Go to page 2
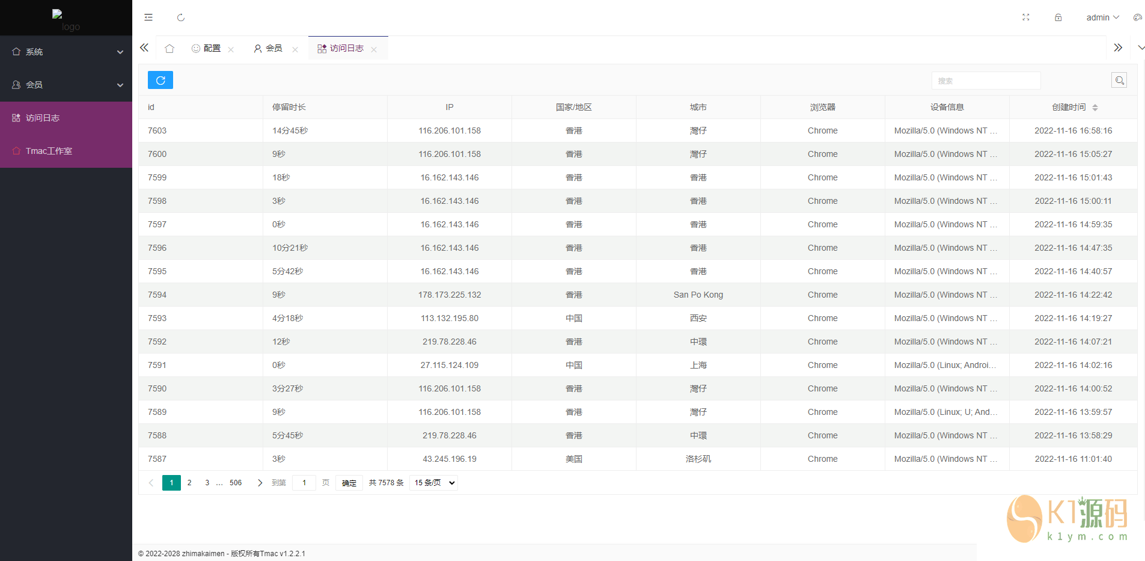1145x561 pixels. pyautogui.click(x=189, y=483)
